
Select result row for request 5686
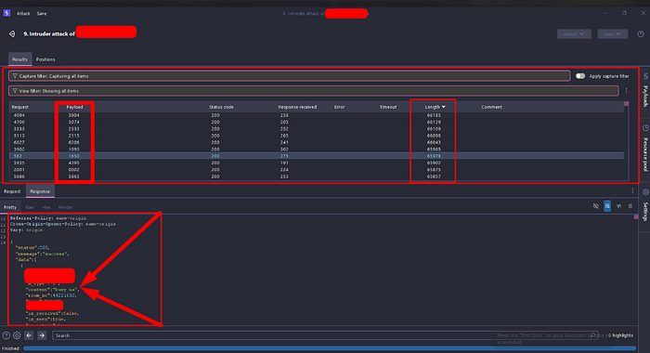(x=317, y=176)
